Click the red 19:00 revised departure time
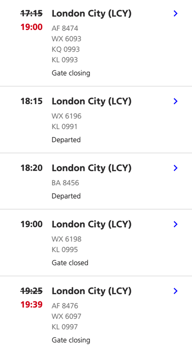The width and height of the screenshot is (192, 353). point(32,27)
